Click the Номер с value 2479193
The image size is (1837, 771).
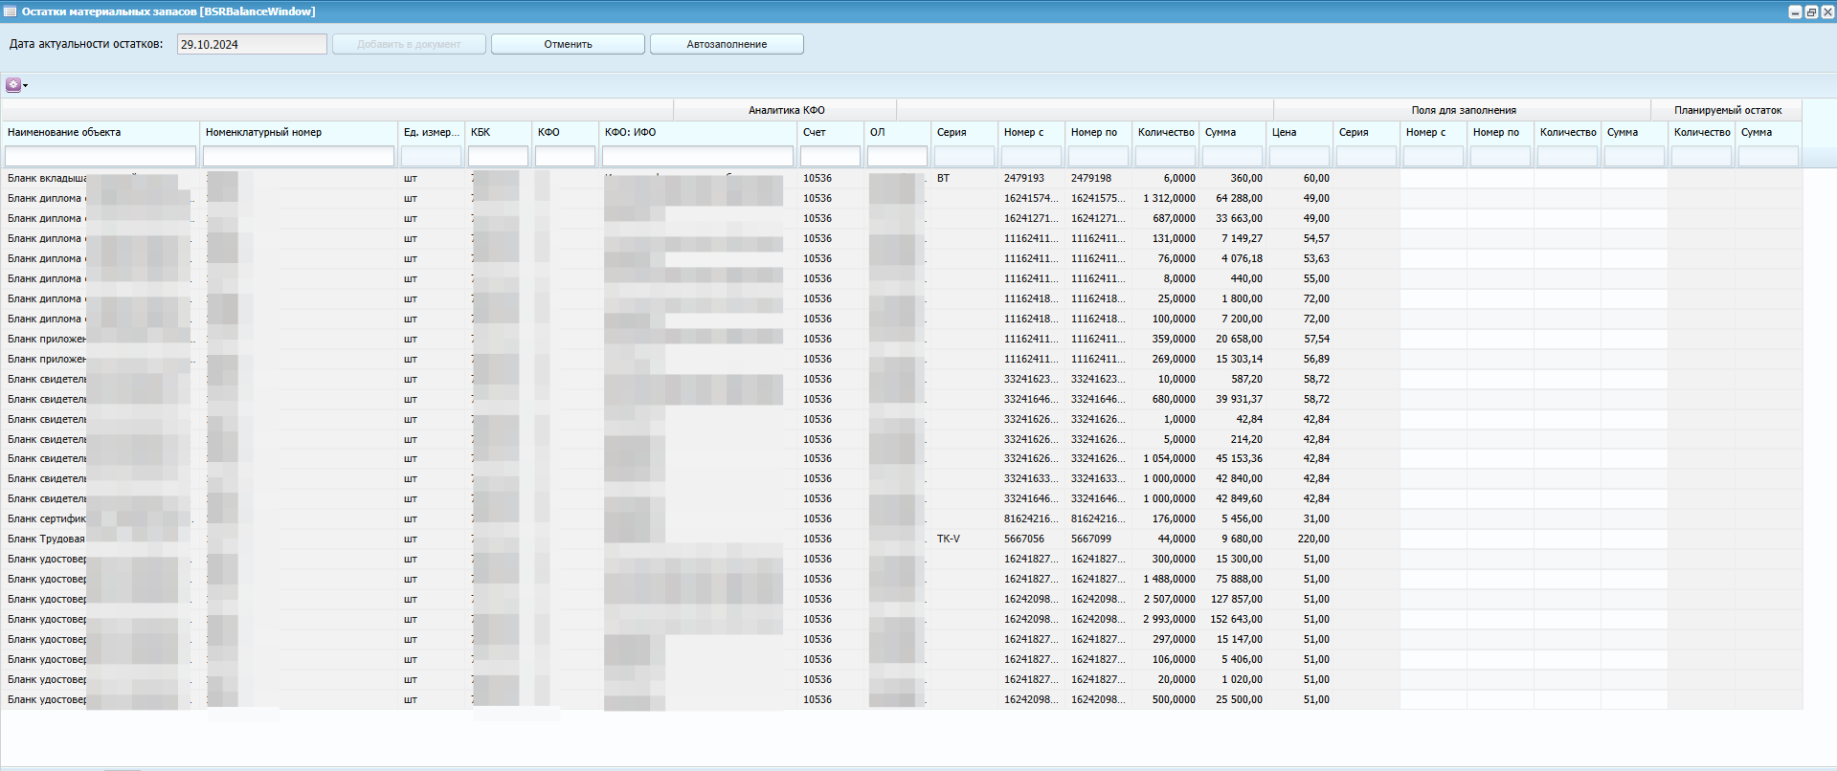(x=1023, y=178)
